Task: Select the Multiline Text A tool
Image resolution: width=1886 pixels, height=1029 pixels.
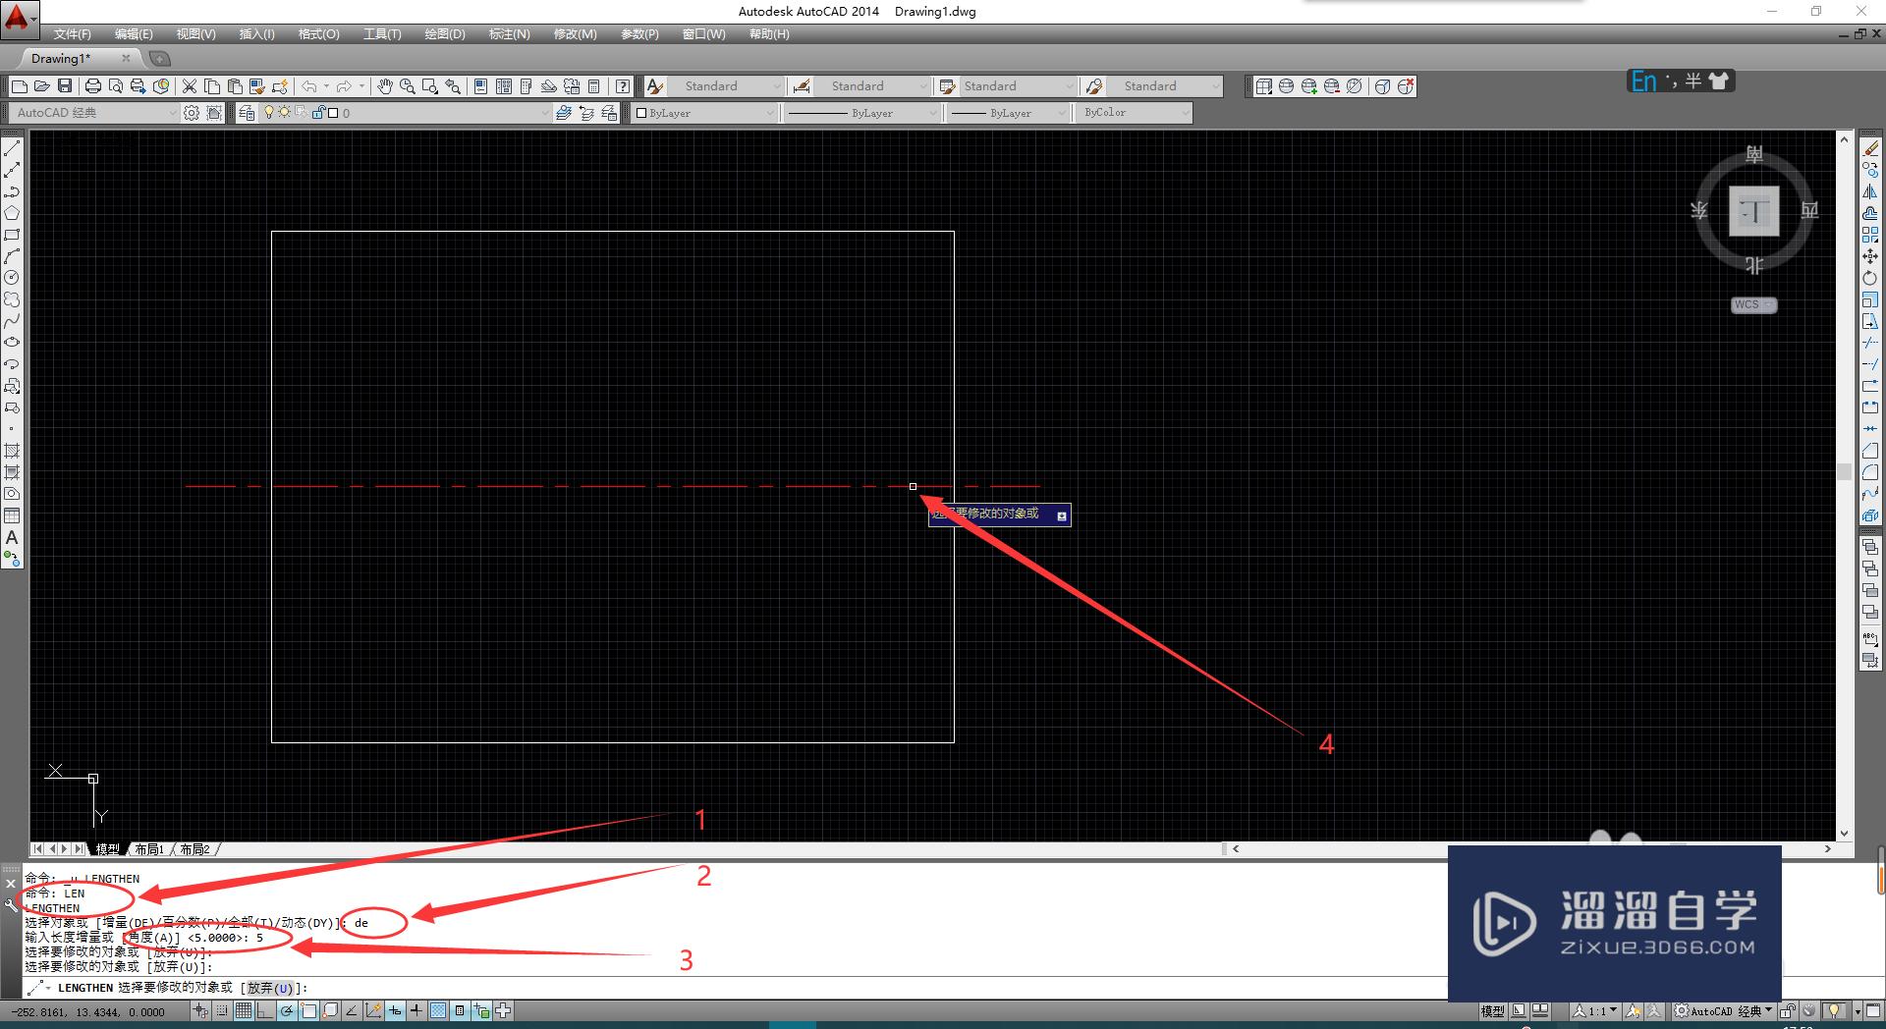Action: tap(12, 538)
